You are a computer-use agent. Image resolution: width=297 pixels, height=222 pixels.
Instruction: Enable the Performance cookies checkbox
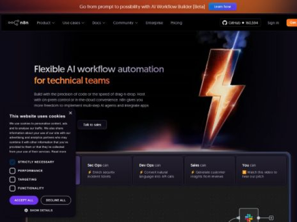tap(12, 171)
